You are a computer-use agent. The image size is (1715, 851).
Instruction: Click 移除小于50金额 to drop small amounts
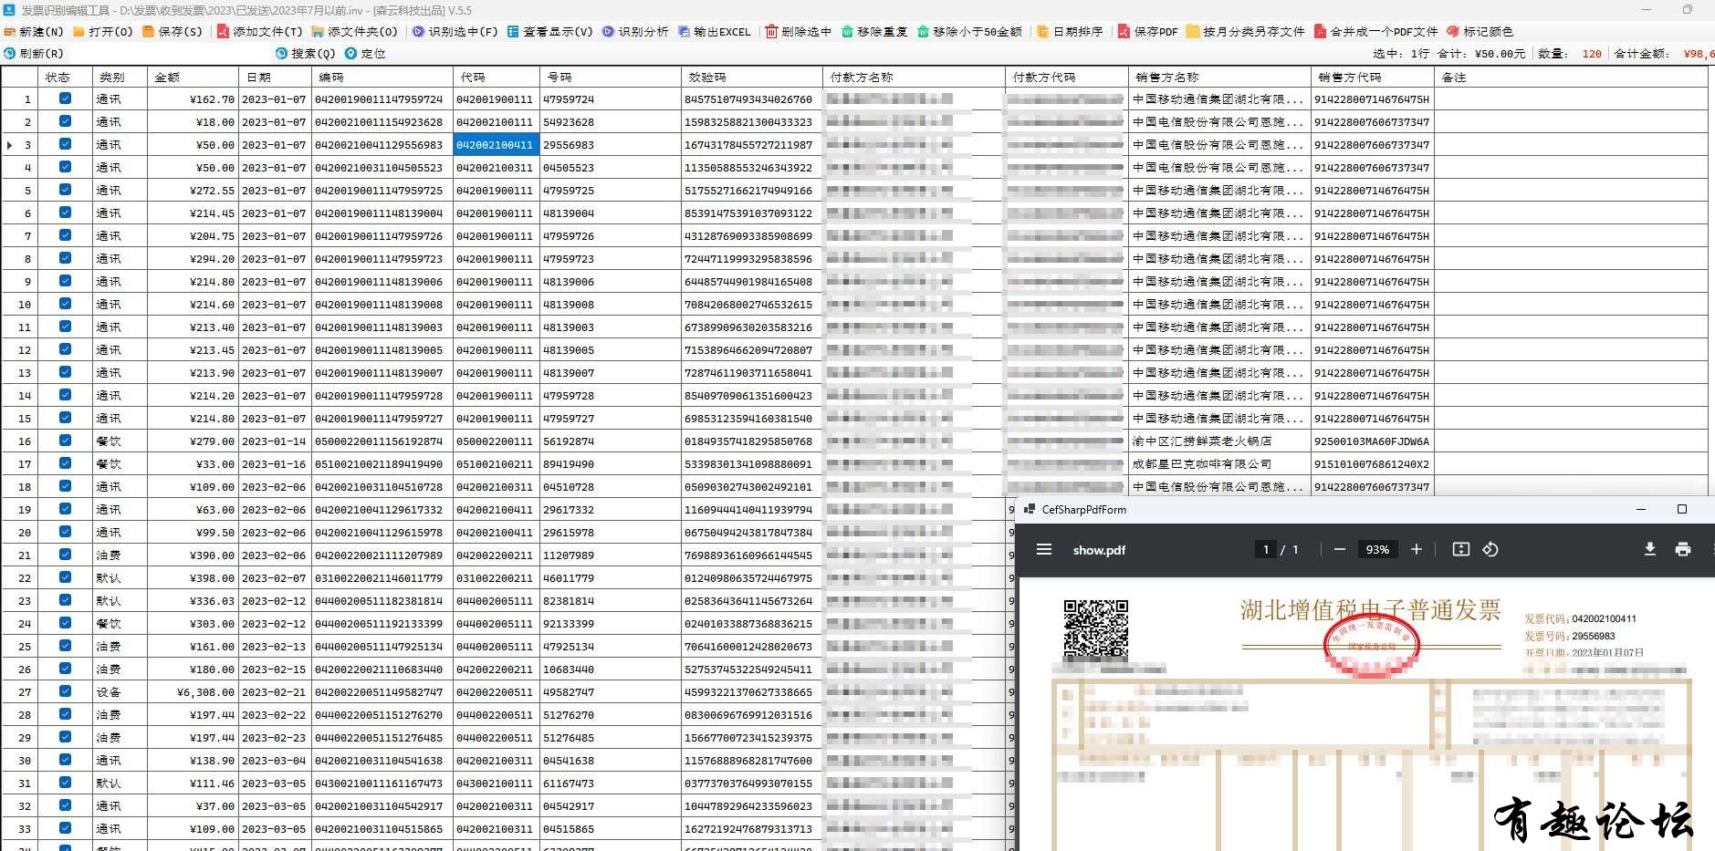(969, 31)
